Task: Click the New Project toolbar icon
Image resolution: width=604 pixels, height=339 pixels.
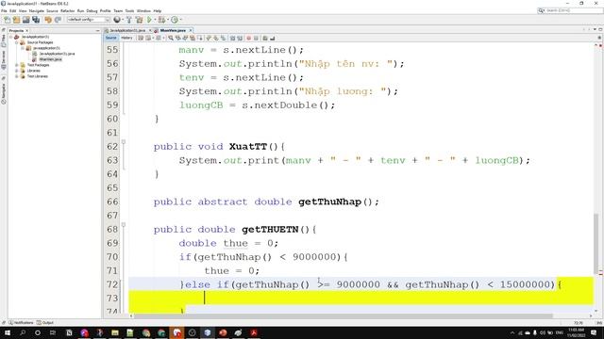Action: click(17, 20)
